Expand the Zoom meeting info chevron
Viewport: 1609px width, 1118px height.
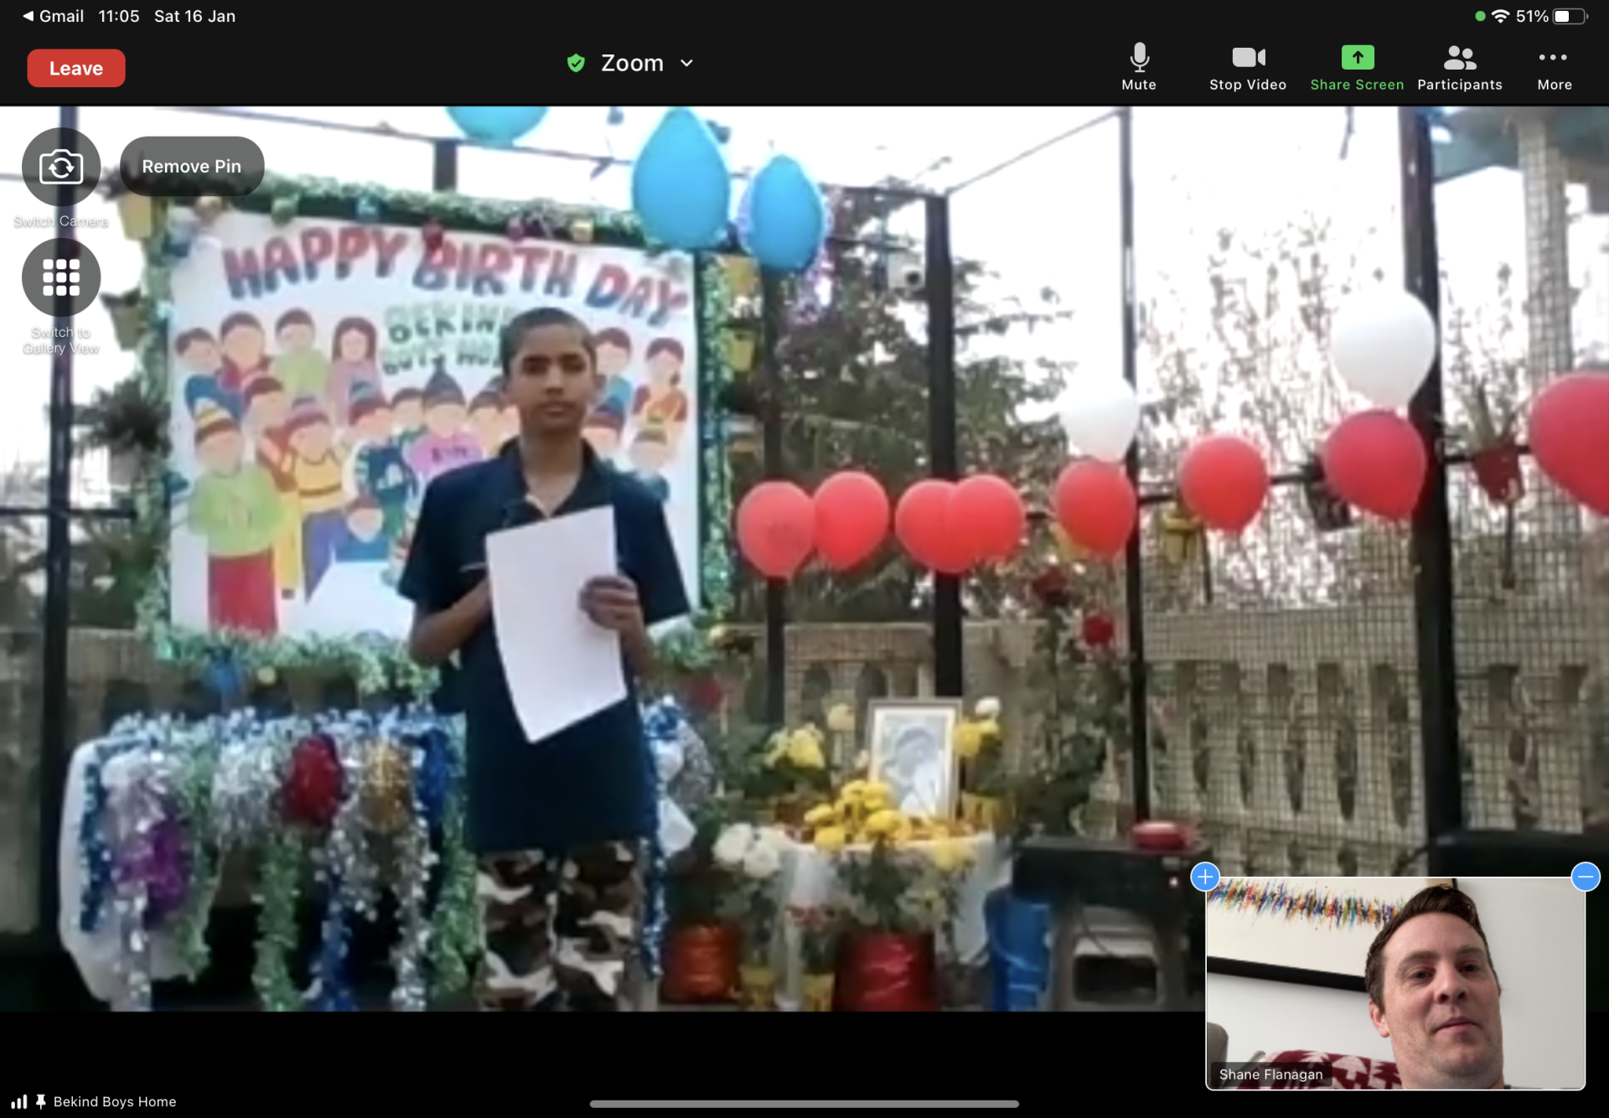pyautogui.click(x=686, y=63)
